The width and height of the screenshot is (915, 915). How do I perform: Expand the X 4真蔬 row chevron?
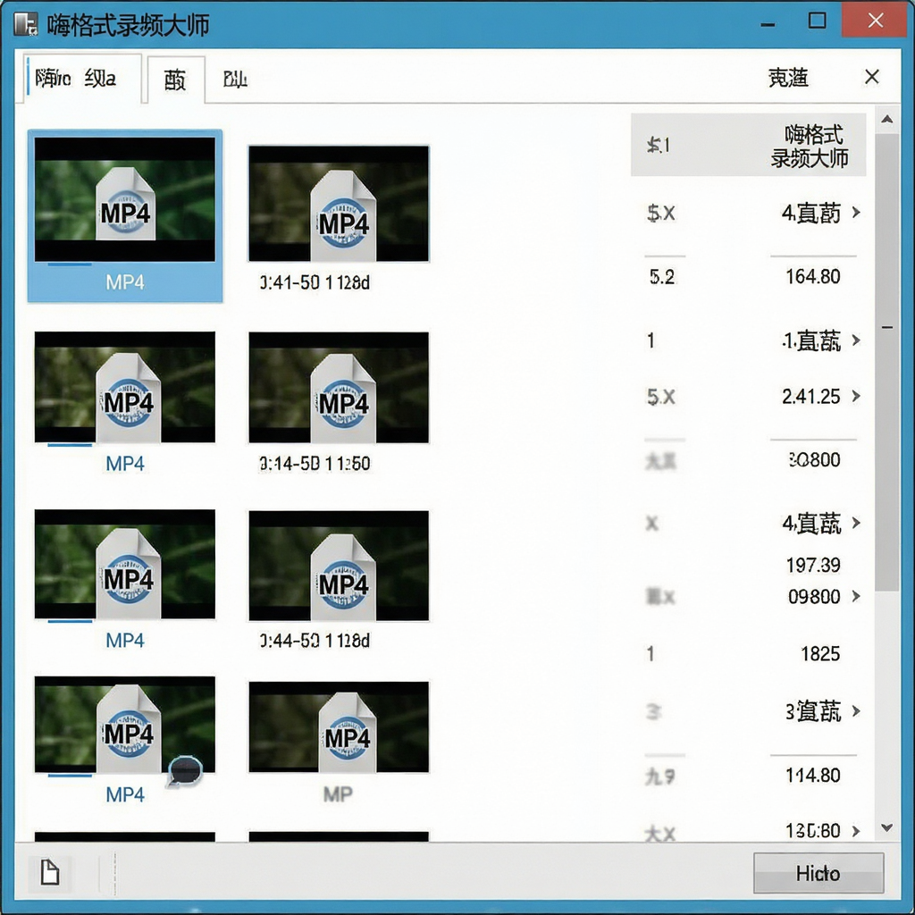856,522
